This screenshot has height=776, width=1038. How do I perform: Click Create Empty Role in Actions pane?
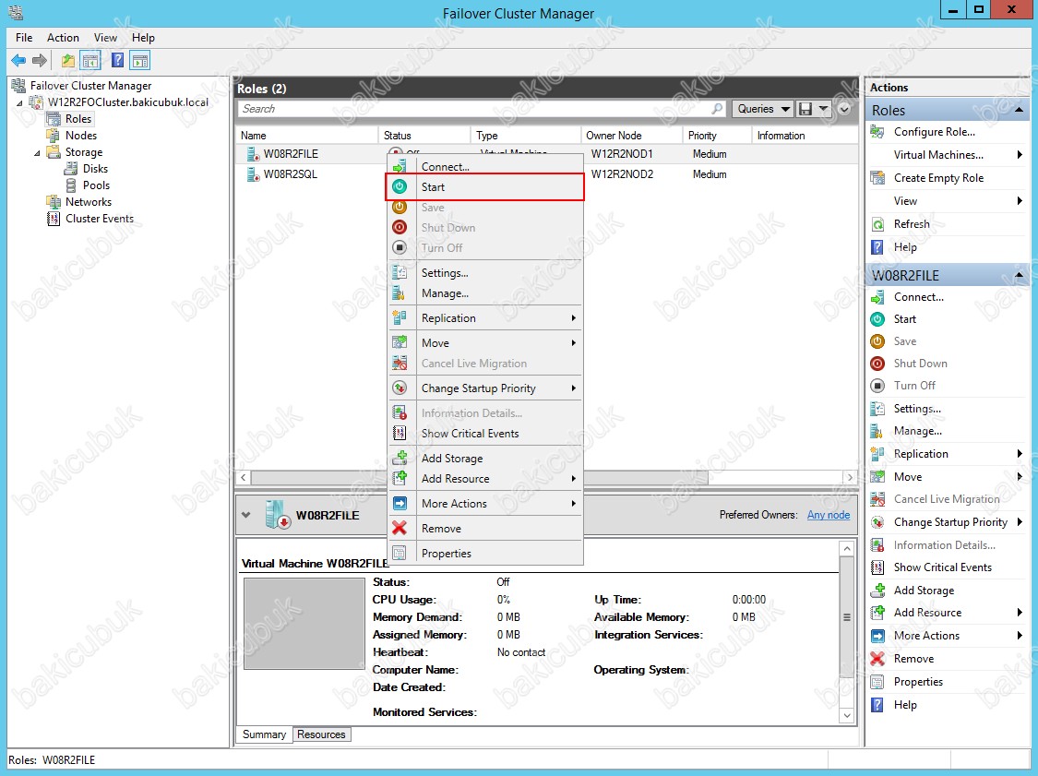point(938,178)
